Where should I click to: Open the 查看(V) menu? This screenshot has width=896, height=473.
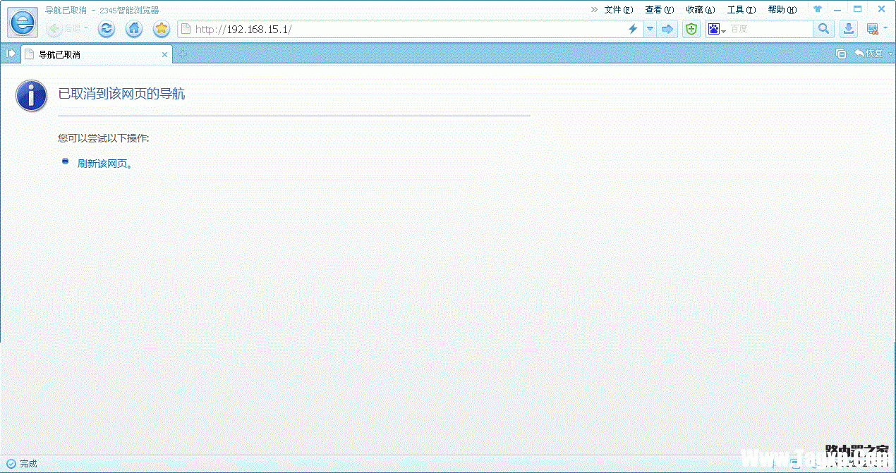(659, 10)
